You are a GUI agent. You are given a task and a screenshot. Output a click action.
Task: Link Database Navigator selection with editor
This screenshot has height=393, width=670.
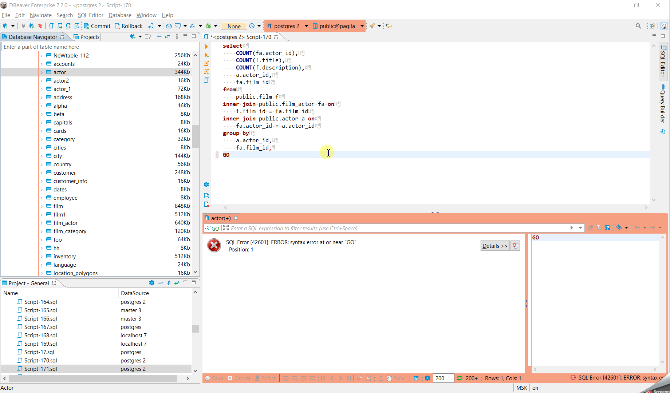coord(167,37)
